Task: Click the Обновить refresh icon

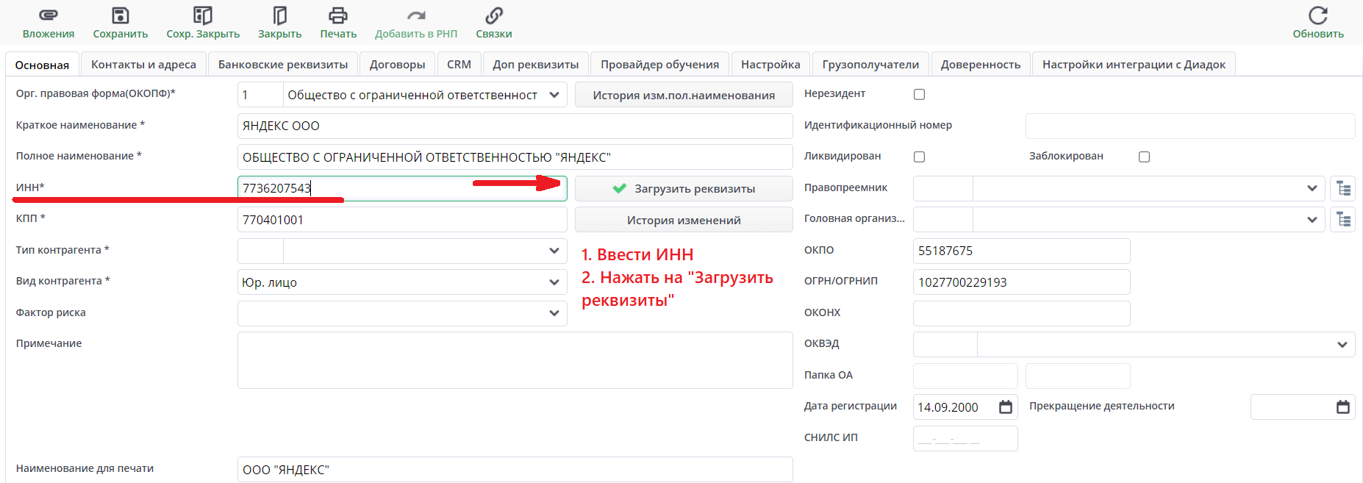Action: tap(1317, 15)
